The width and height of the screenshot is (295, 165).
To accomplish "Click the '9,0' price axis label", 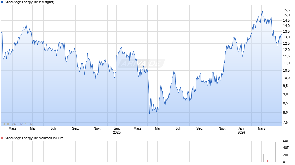I will pyautogui.click(x=285, y=94).
